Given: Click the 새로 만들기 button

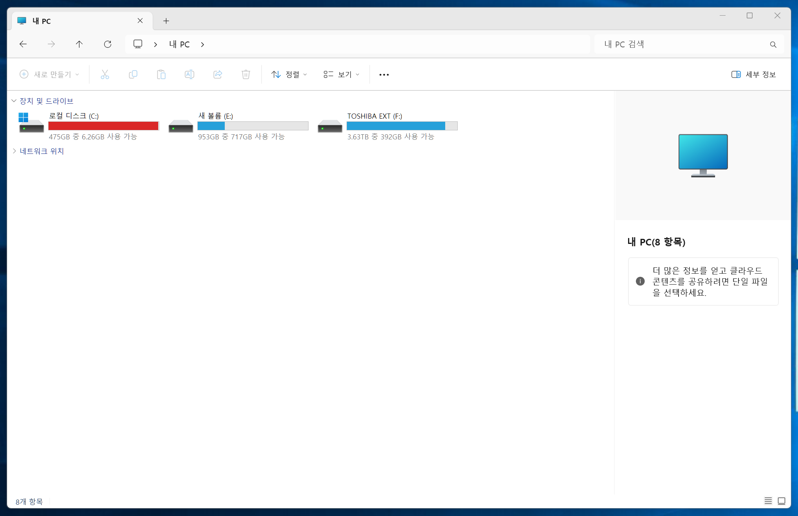Looking at the screenshot, I should [49, 74].
